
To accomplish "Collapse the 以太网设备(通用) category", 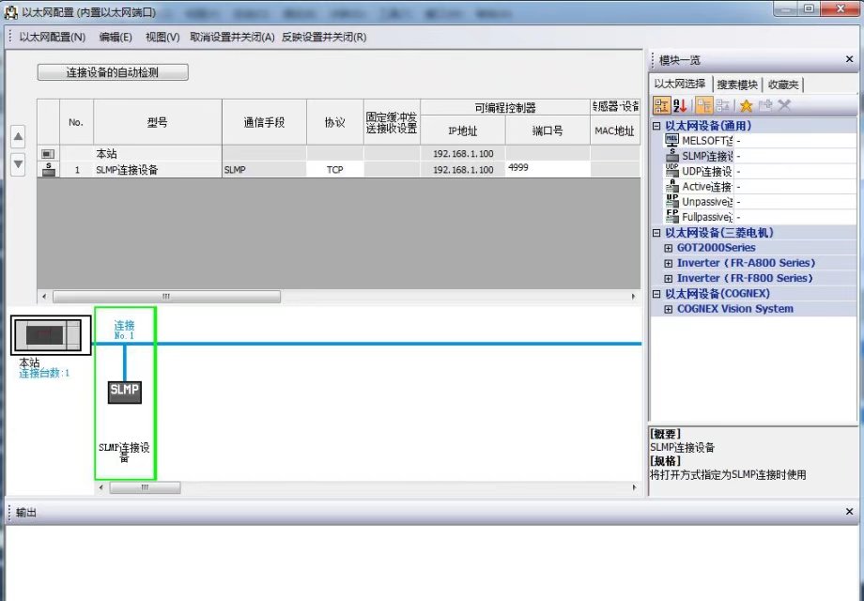I will pyautogui.click(x=657, y=125).
